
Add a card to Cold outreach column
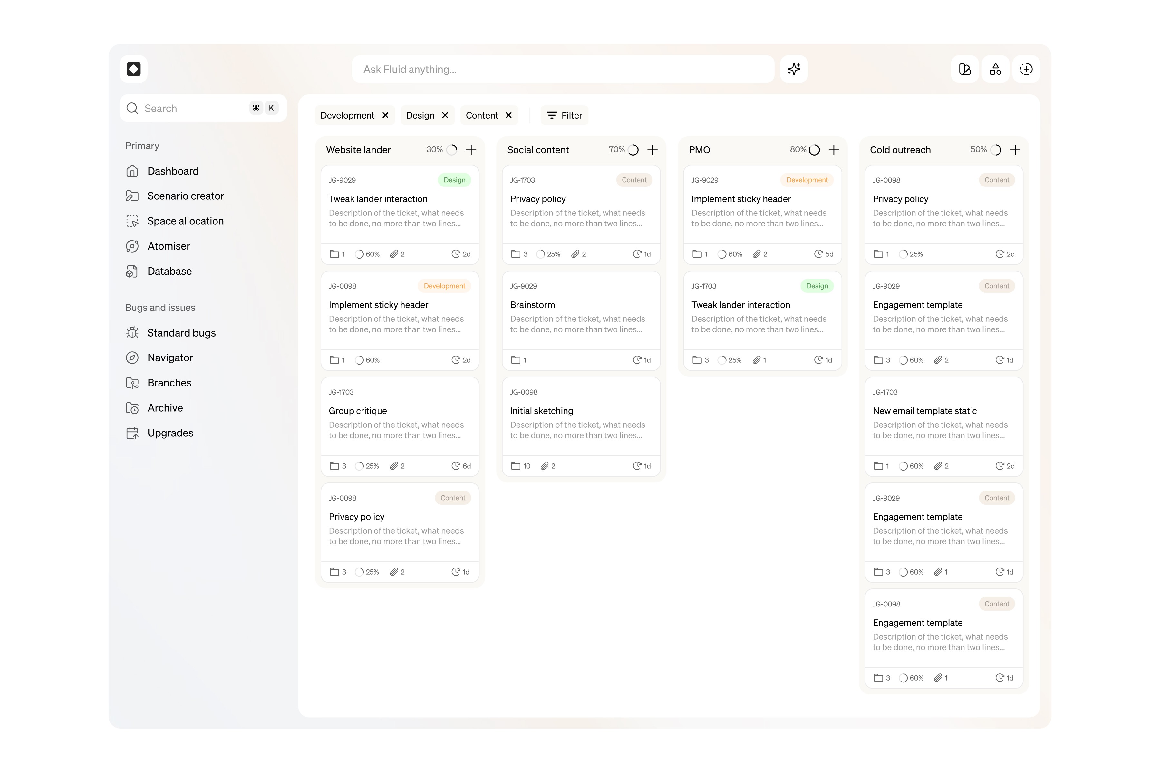point(1015,150)
